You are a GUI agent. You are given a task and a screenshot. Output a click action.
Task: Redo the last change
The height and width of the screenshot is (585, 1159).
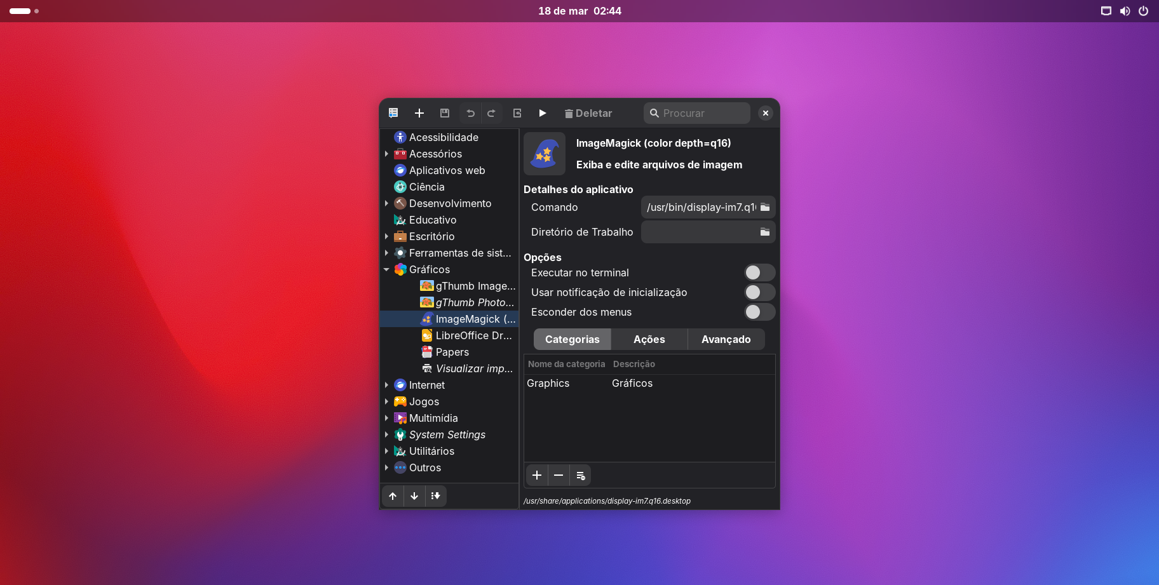(491, 113)
